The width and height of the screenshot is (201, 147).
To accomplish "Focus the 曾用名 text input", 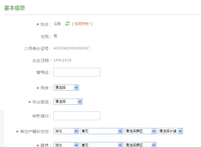I will click(77, 72).
